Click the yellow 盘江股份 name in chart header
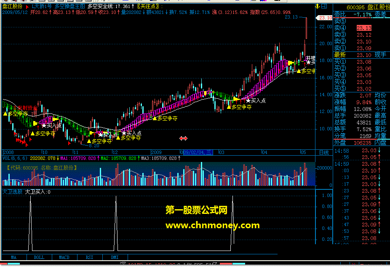The height and width of the screenshot is (267, 390). point(13,6)
